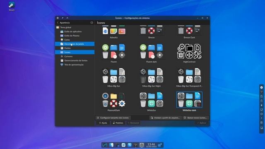
Task: Open the white square app in the dock
Action: click(x=123, y=145)
